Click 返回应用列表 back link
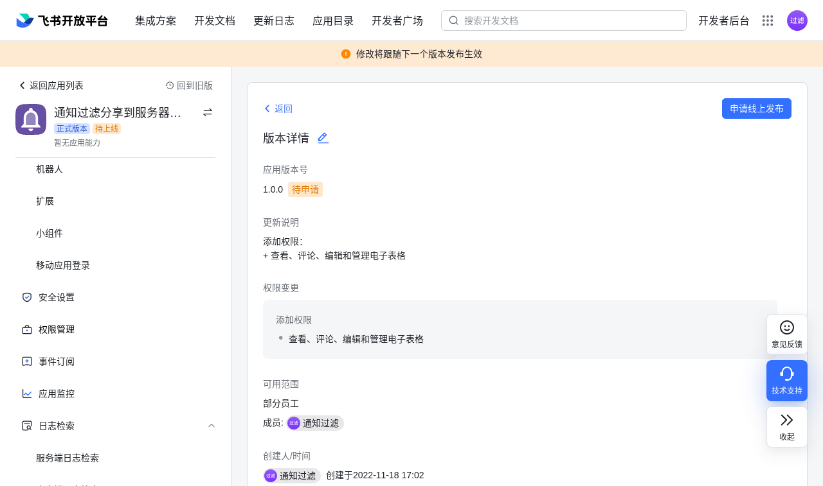 pyautogui.click(x=51, y=85)
